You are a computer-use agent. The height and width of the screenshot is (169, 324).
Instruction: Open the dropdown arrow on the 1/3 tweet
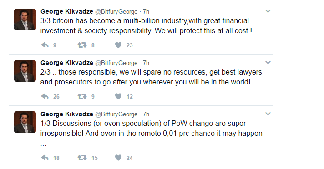click(268, 114)
